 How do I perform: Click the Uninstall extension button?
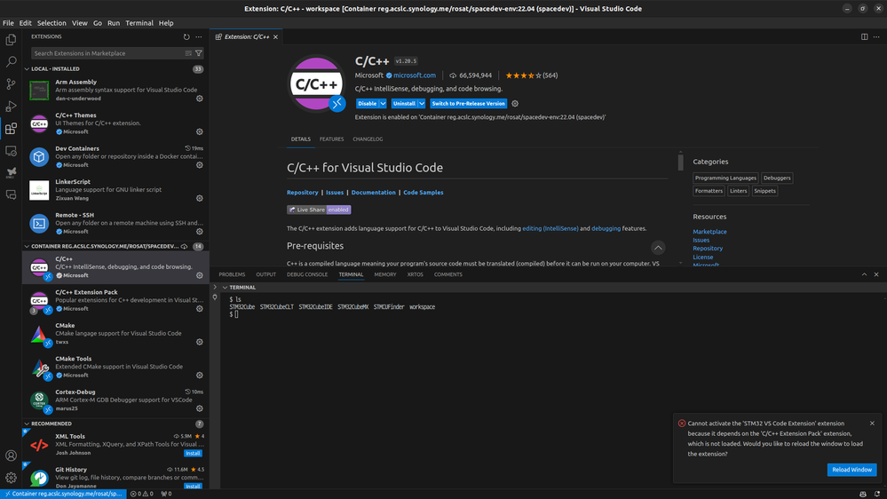(404, 104)
